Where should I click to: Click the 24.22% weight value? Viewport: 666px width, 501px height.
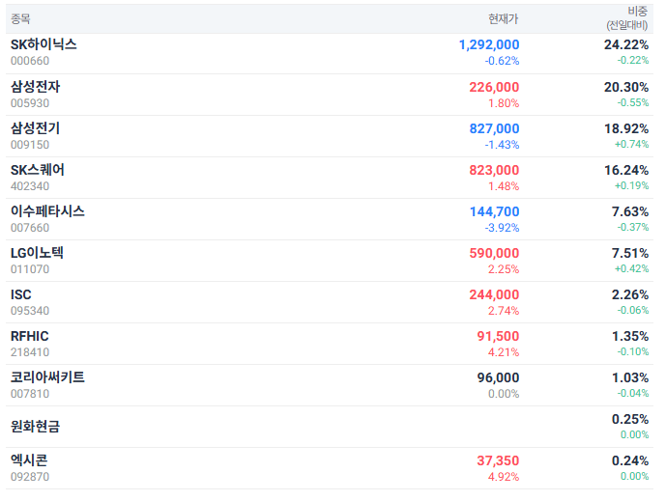(626, 44)
